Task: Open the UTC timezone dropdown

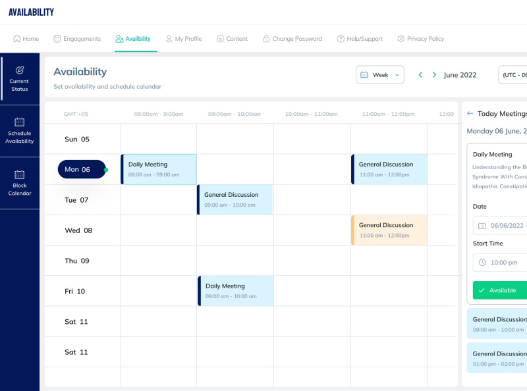Action: pos(514,75)
